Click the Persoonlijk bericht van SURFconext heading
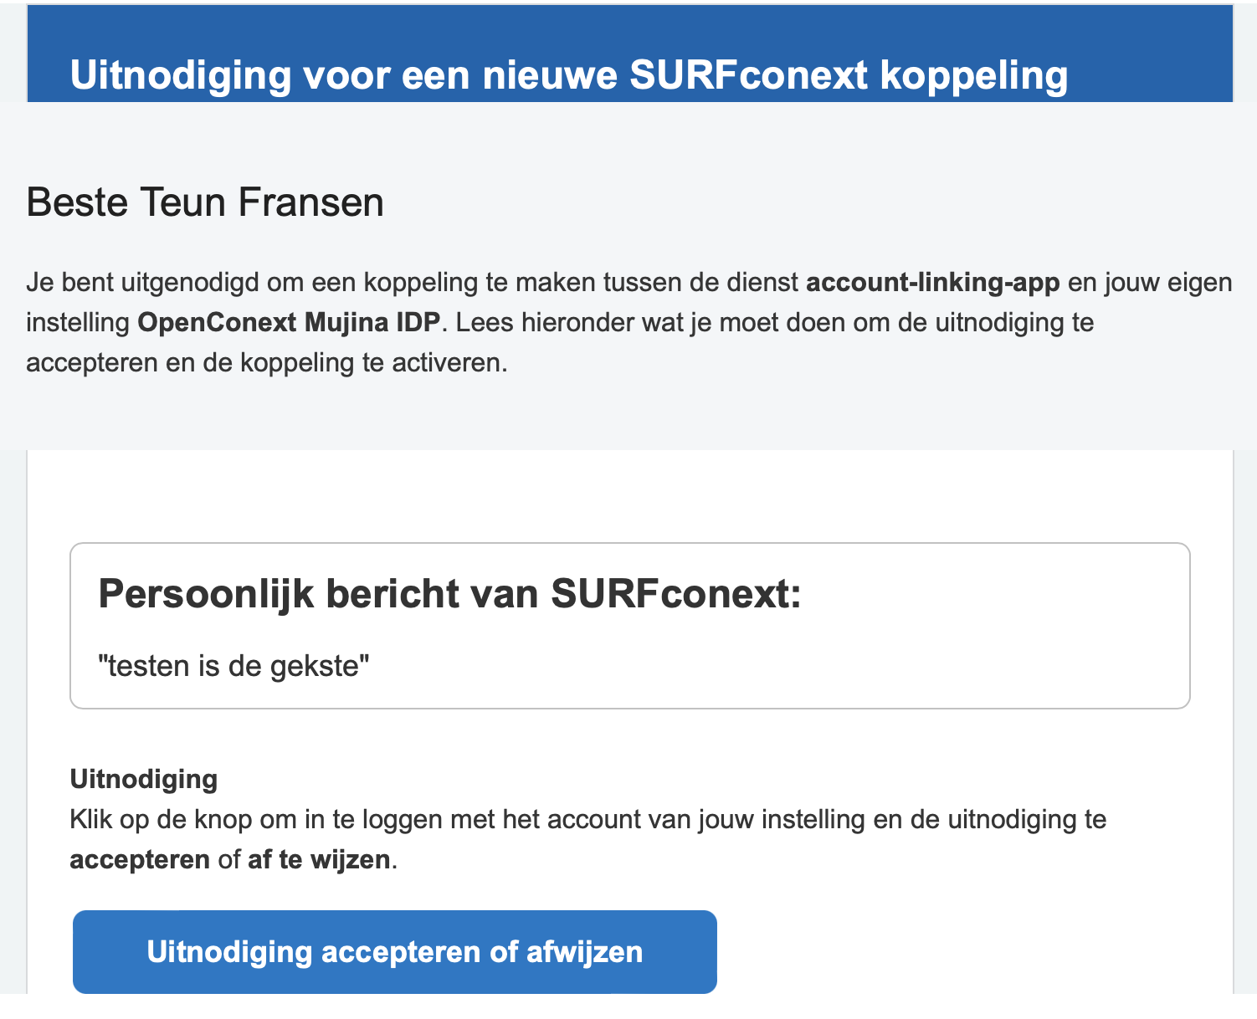This screenshot has width=1257, height=1019. tap(450, 594)
